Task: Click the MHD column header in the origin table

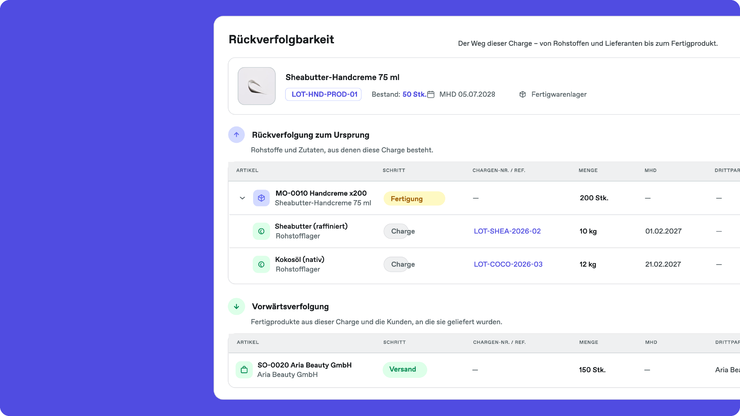Action: 650,170
